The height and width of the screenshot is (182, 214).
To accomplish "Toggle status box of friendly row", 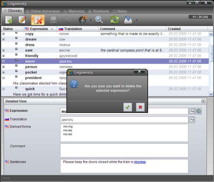I will point(16,54).
